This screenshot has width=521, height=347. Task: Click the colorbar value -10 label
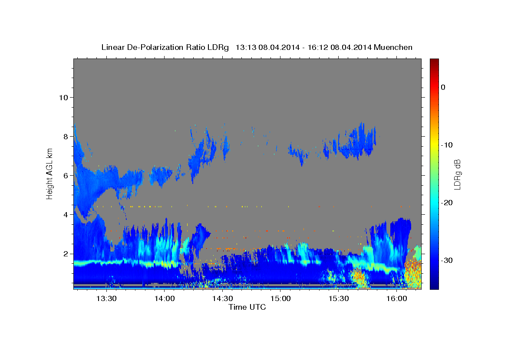(447, 145)
